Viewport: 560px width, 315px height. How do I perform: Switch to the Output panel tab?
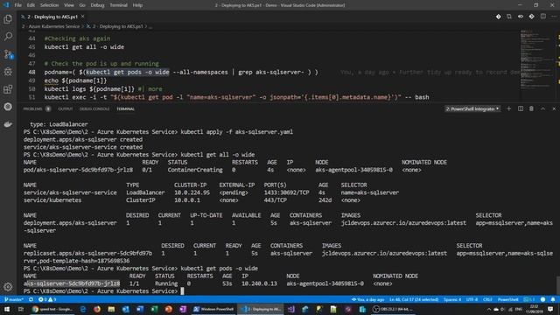(x=66, y=108)
